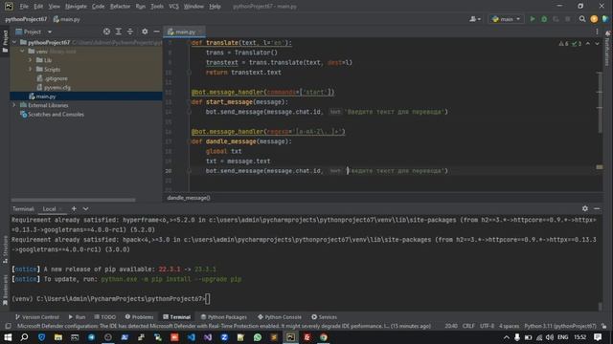Image resolution: width=613 pixels, height=344 pixels.
Task: Open Windows notification center
Action: click(598, 337)
